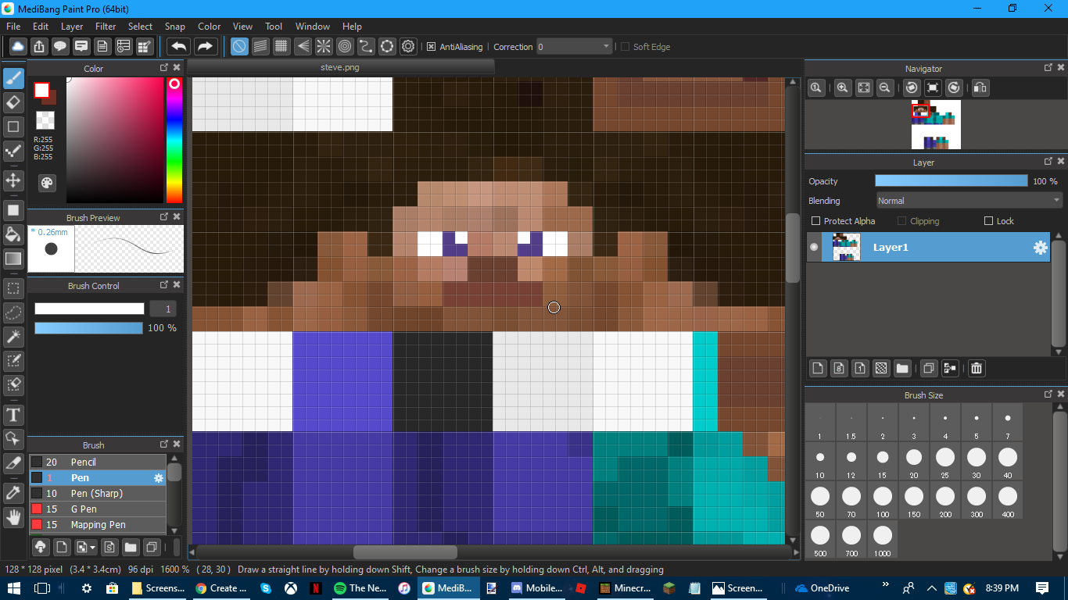The height and width of the screenshot is (600, 1068).
Task: Click Zoom Out in Navigator panel
Action: tap(885, 88)
